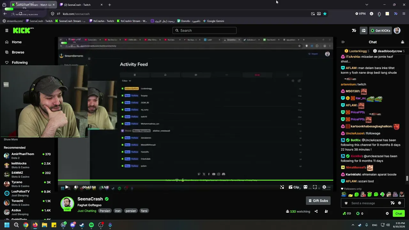Show hidden system tray icons
Screen dimensions: 409x230
(x=353, y=225)
